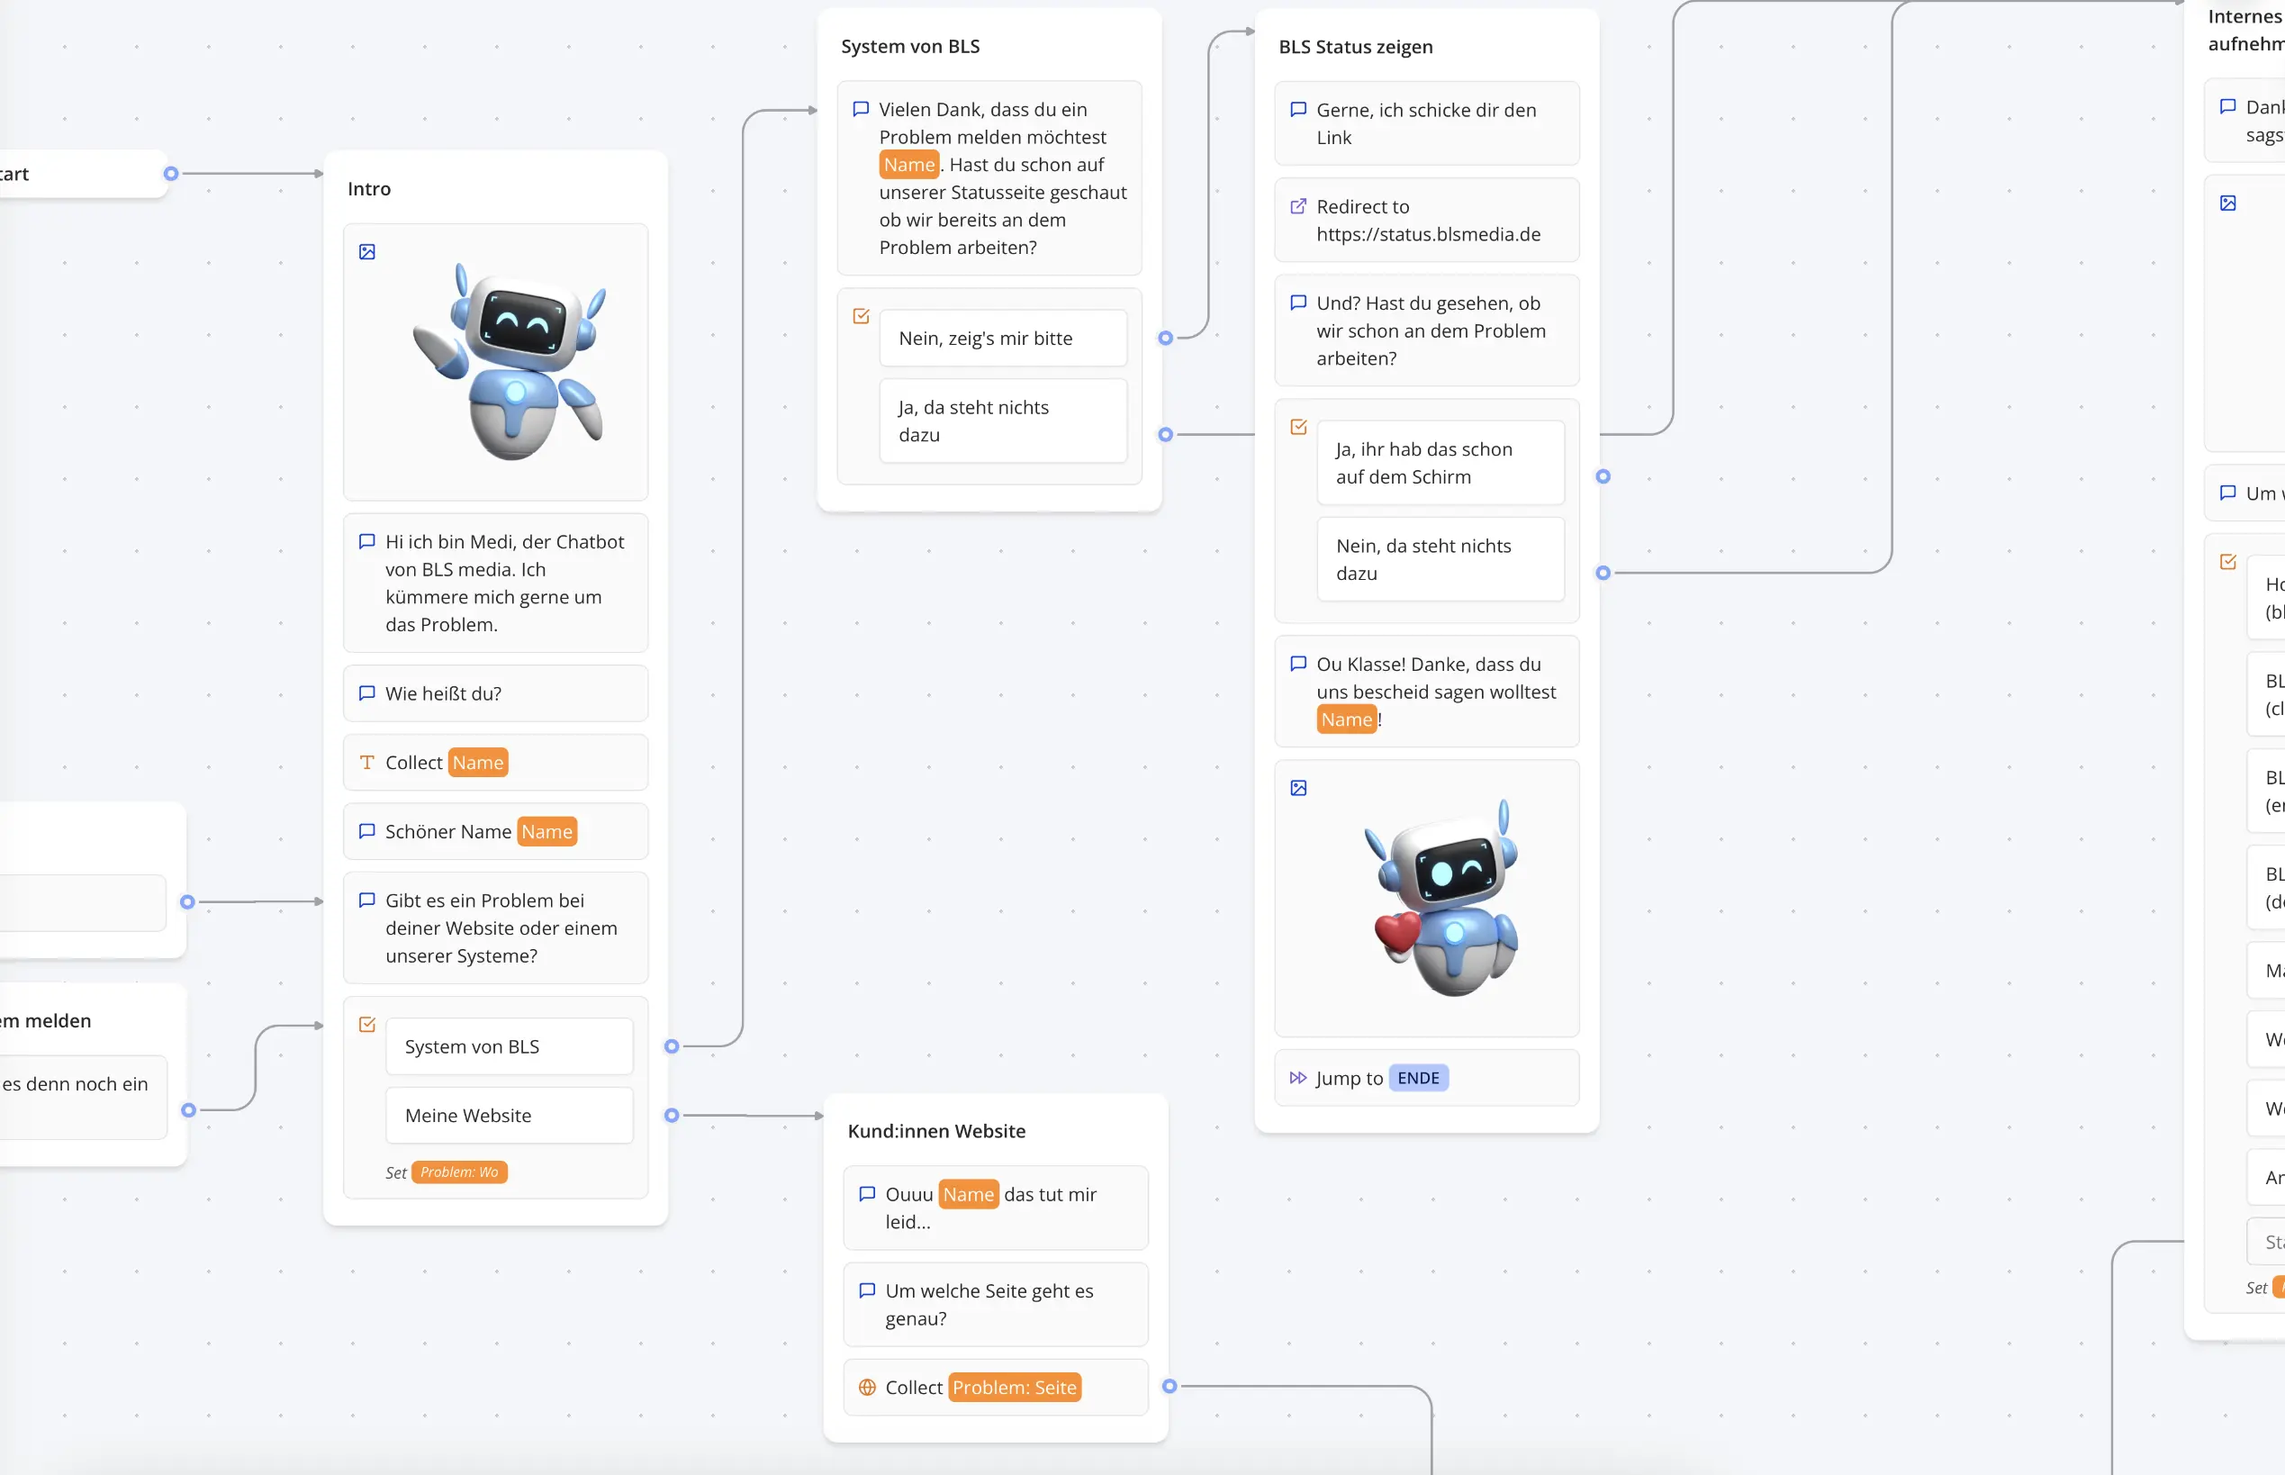Click checkbox icon above "Ja, ihr hab das schon" options

(x=1298, y=426)
